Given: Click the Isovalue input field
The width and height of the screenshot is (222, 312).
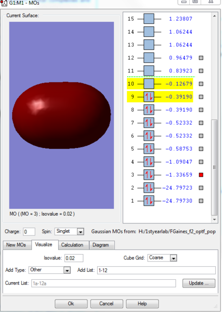Looking at the screenshot, I should pos(74,258).
